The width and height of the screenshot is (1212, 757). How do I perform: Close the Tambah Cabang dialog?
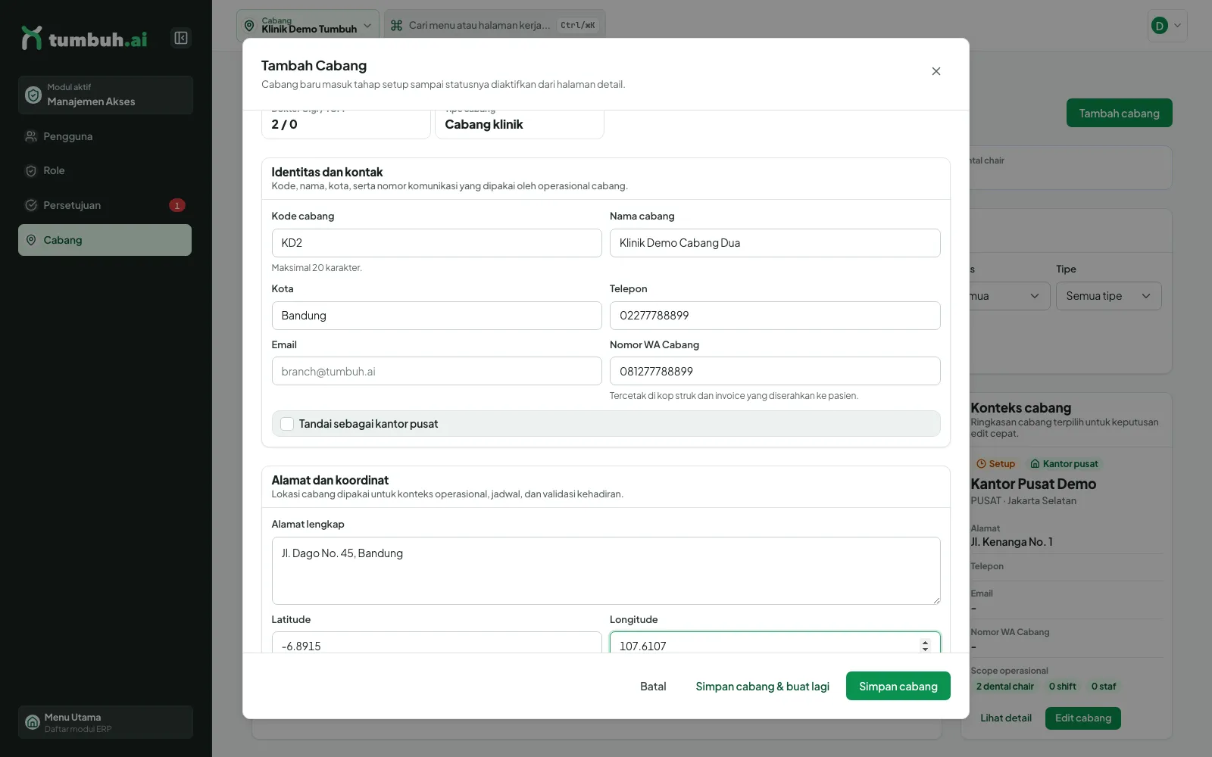click(936, 71)
